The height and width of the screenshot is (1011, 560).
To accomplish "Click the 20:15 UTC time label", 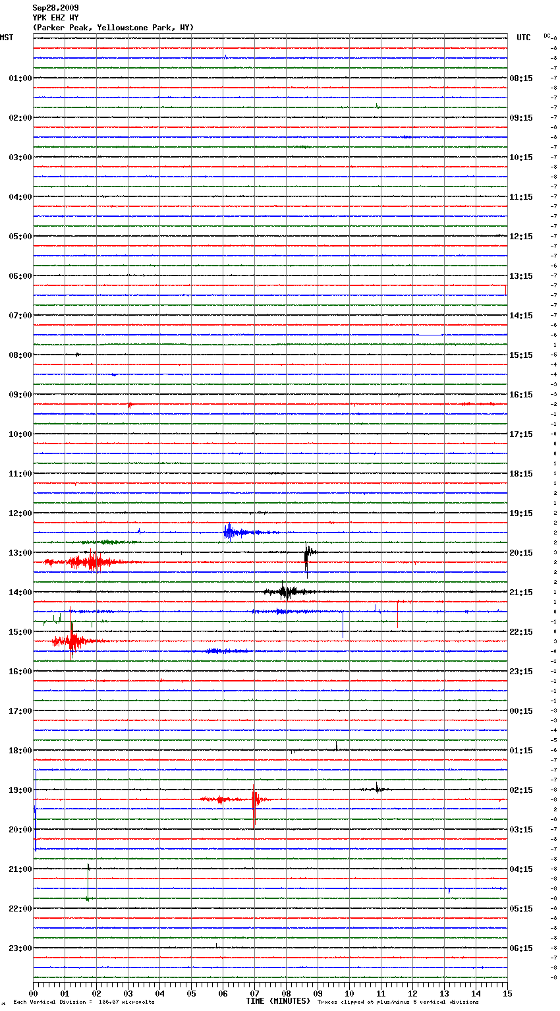I will tap(521, 553).
